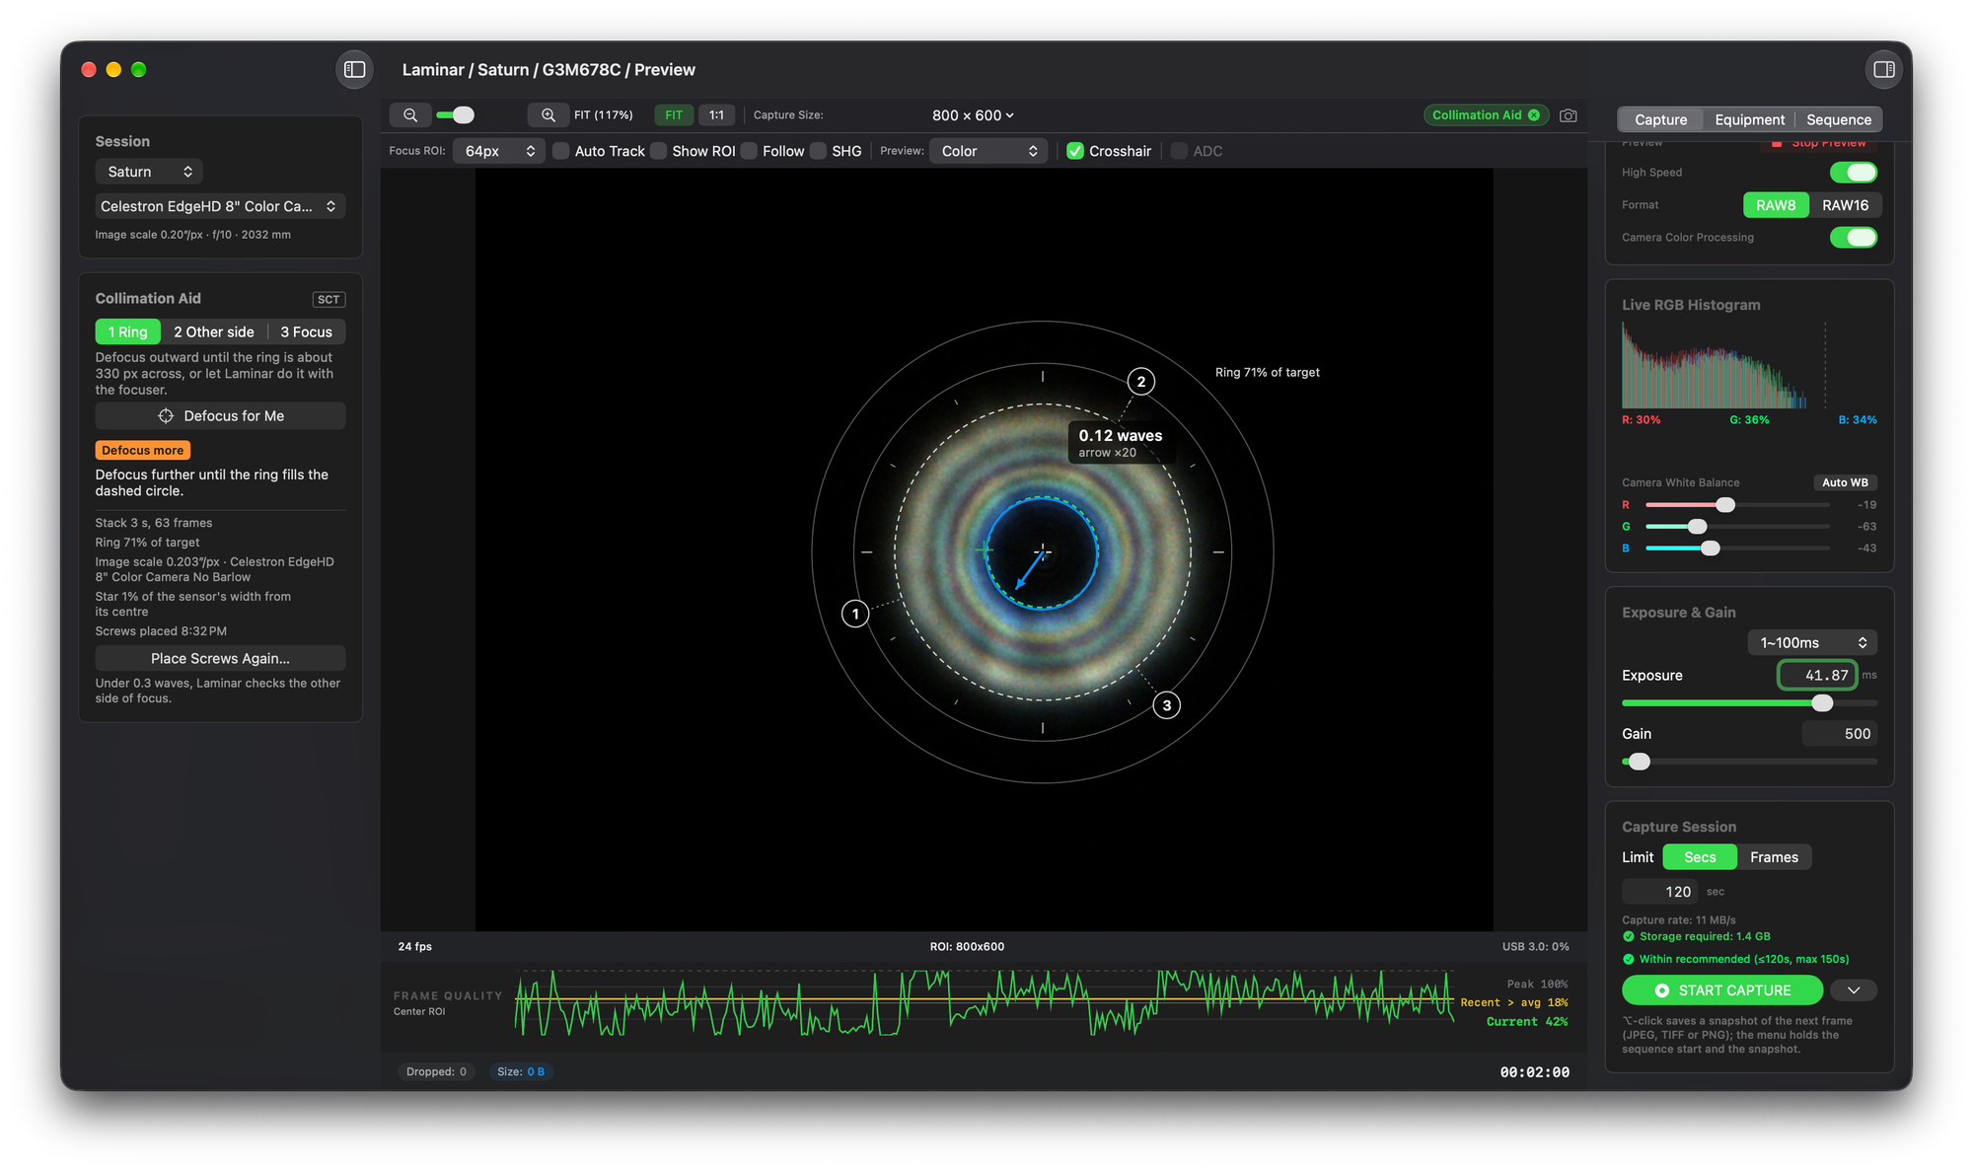Click the 120 sec limit field
Viewport: 1973px width, 1171px height.
[1662, 892]
